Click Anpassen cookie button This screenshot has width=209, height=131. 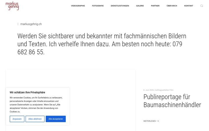(17, 119)
